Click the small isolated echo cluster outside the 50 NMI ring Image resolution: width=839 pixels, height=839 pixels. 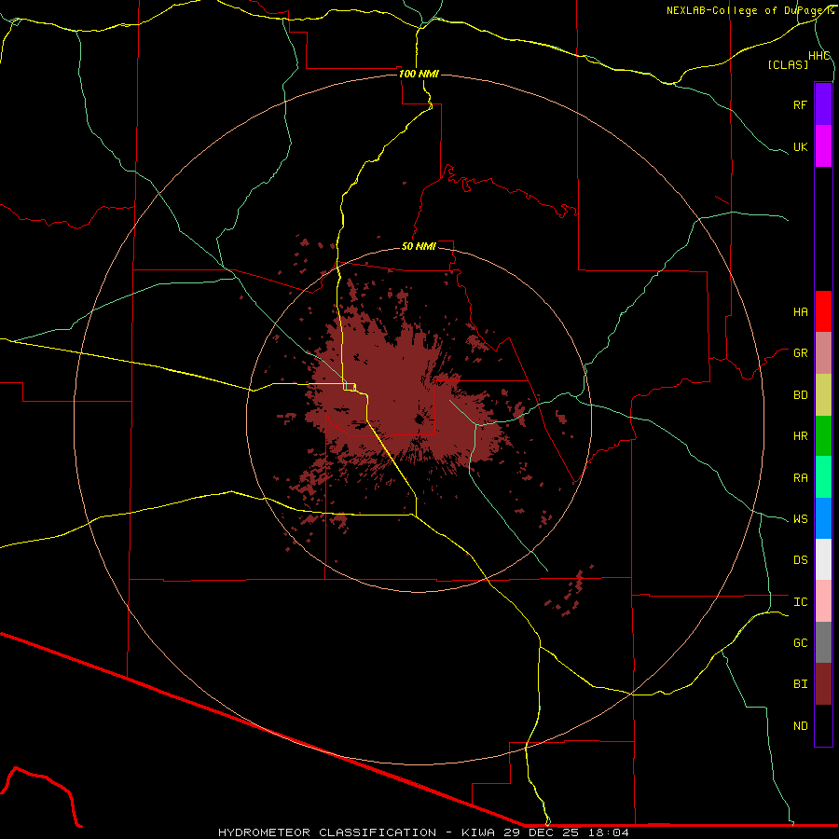569,592
